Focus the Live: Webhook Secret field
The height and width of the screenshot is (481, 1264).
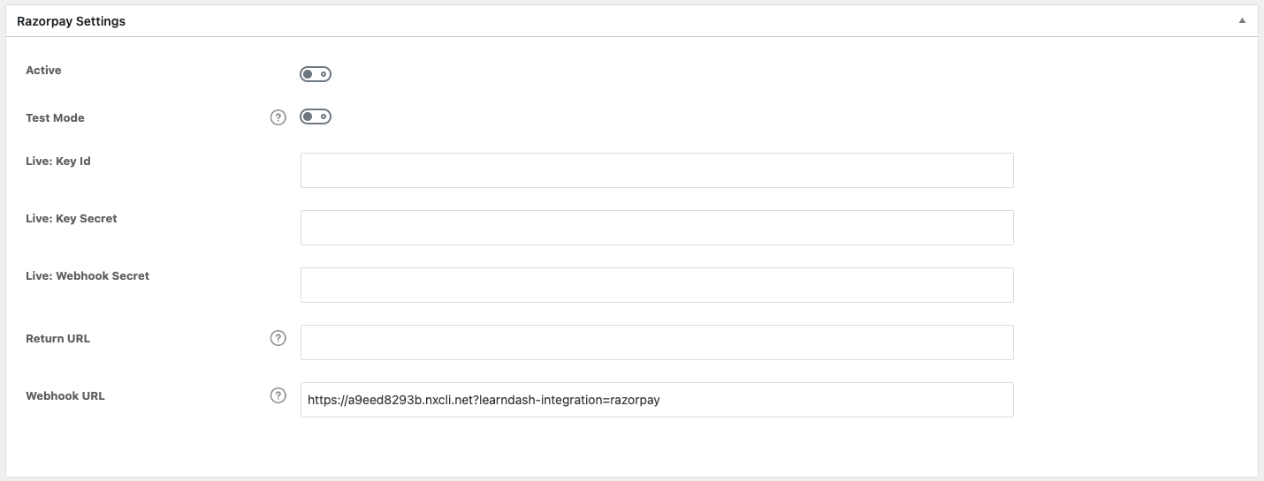coord(657,285)
